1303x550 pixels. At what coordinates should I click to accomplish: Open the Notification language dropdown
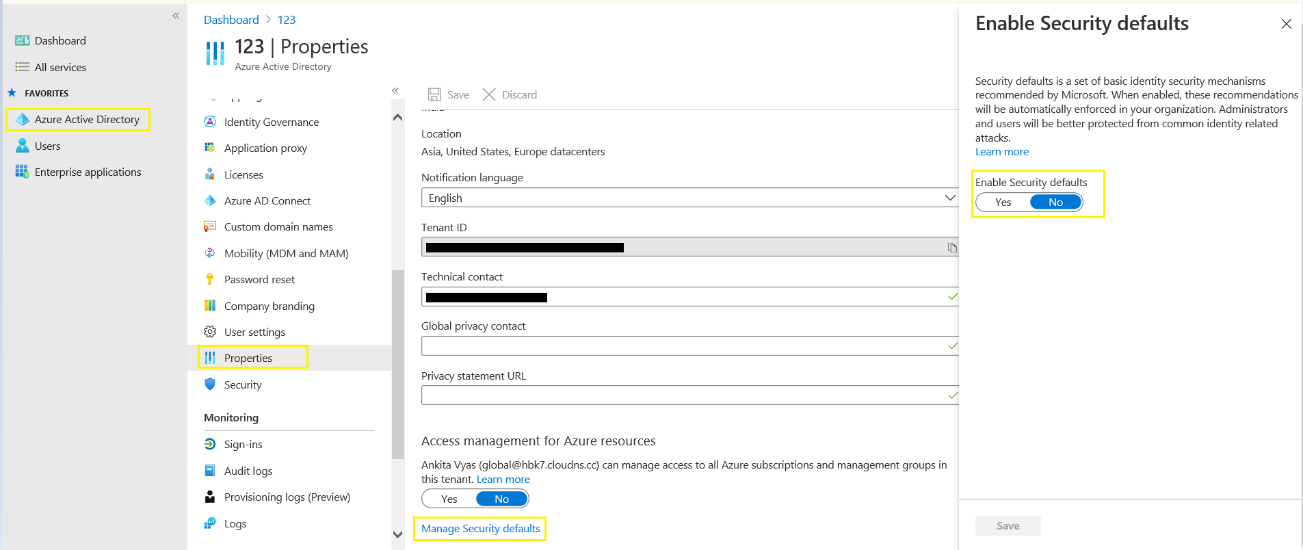coord(689,198)
